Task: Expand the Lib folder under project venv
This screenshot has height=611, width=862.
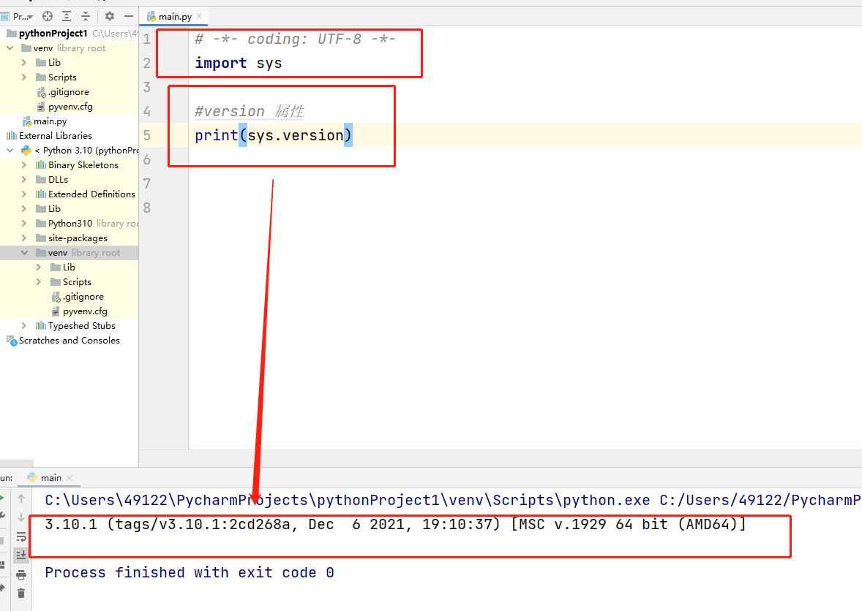Action: pyautogui.click(x=23, y=63)
